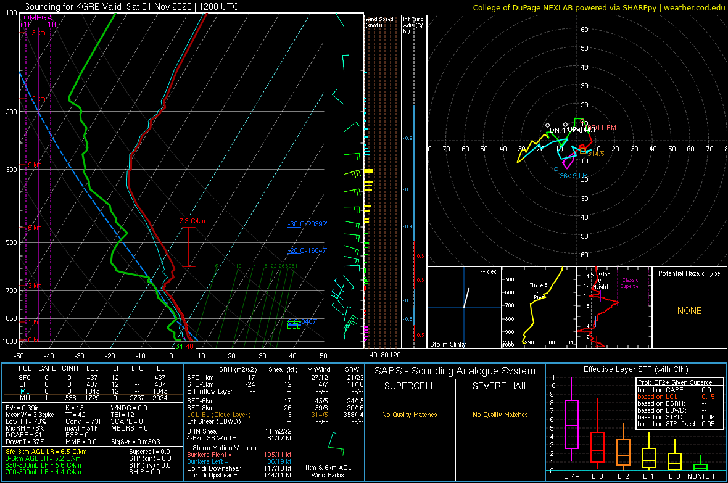This screenshot has height=483, width=728.
Task: Click the 'Eff Shear (EBWD)' row label
Action: (213, 422)
